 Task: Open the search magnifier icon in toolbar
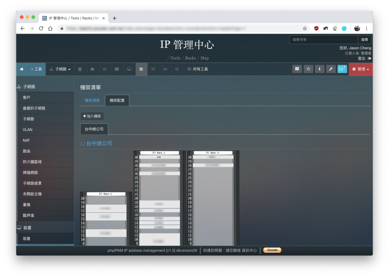pyautogui.click(x=177, y=69)
